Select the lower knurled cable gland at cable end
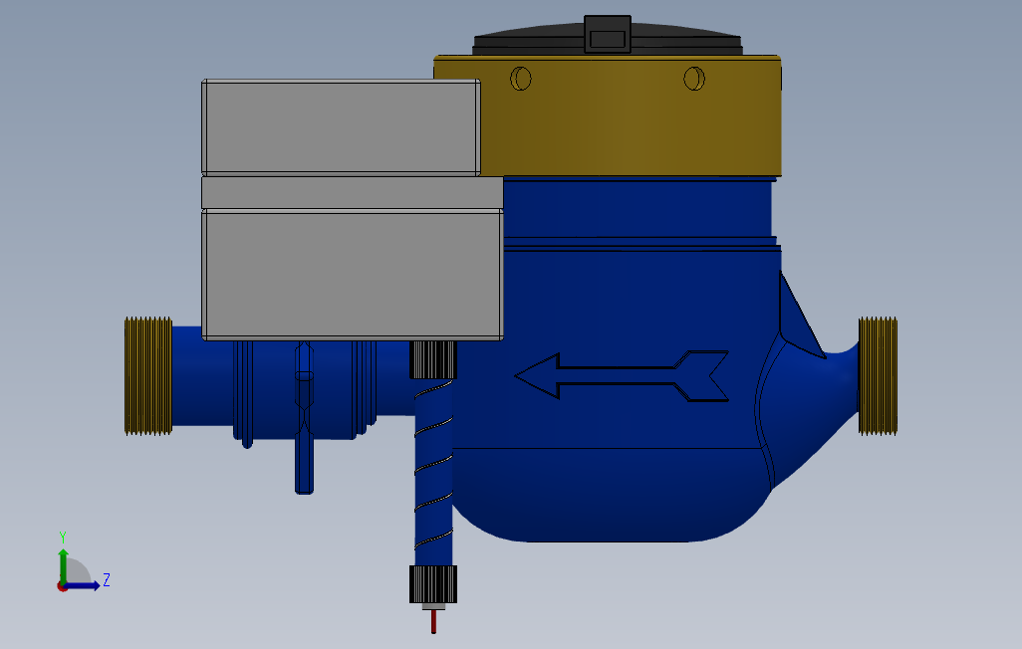This screenshot has height=649, width=1022. (433, 584)
